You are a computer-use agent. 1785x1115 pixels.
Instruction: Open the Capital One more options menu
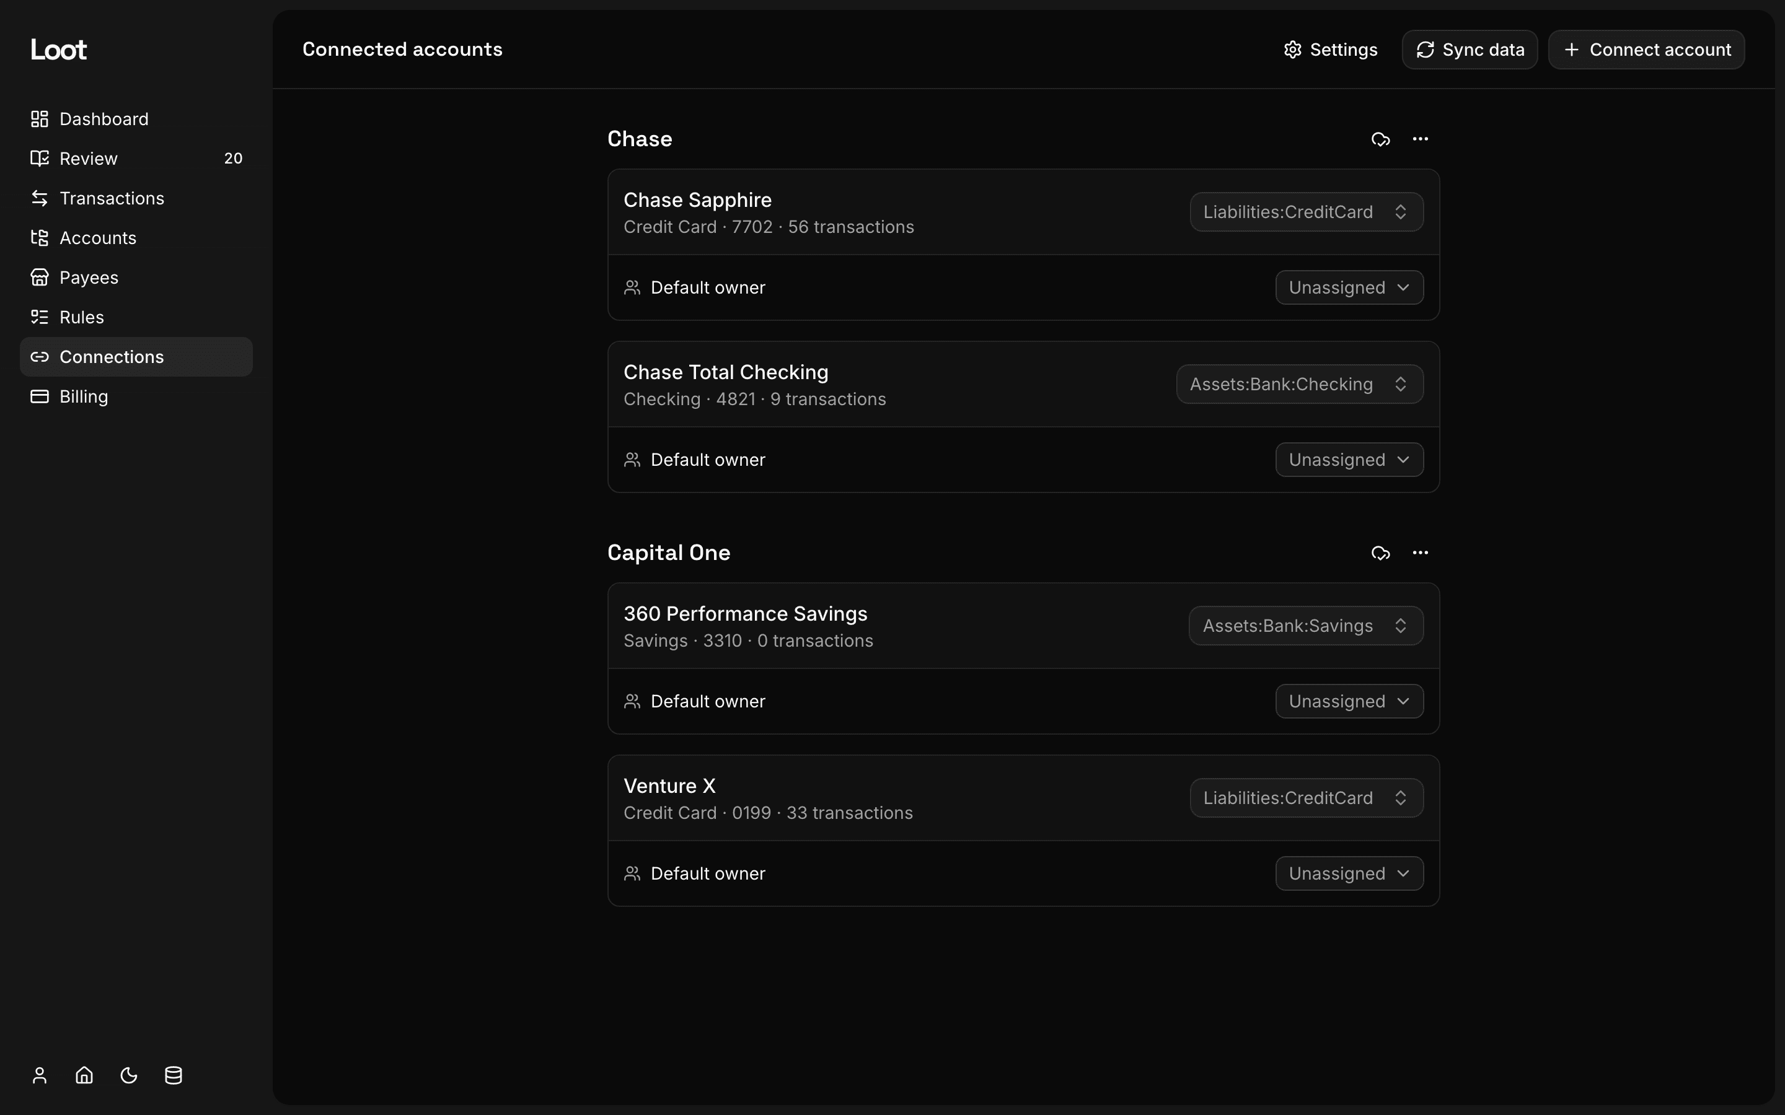[x=1420, y=553]
